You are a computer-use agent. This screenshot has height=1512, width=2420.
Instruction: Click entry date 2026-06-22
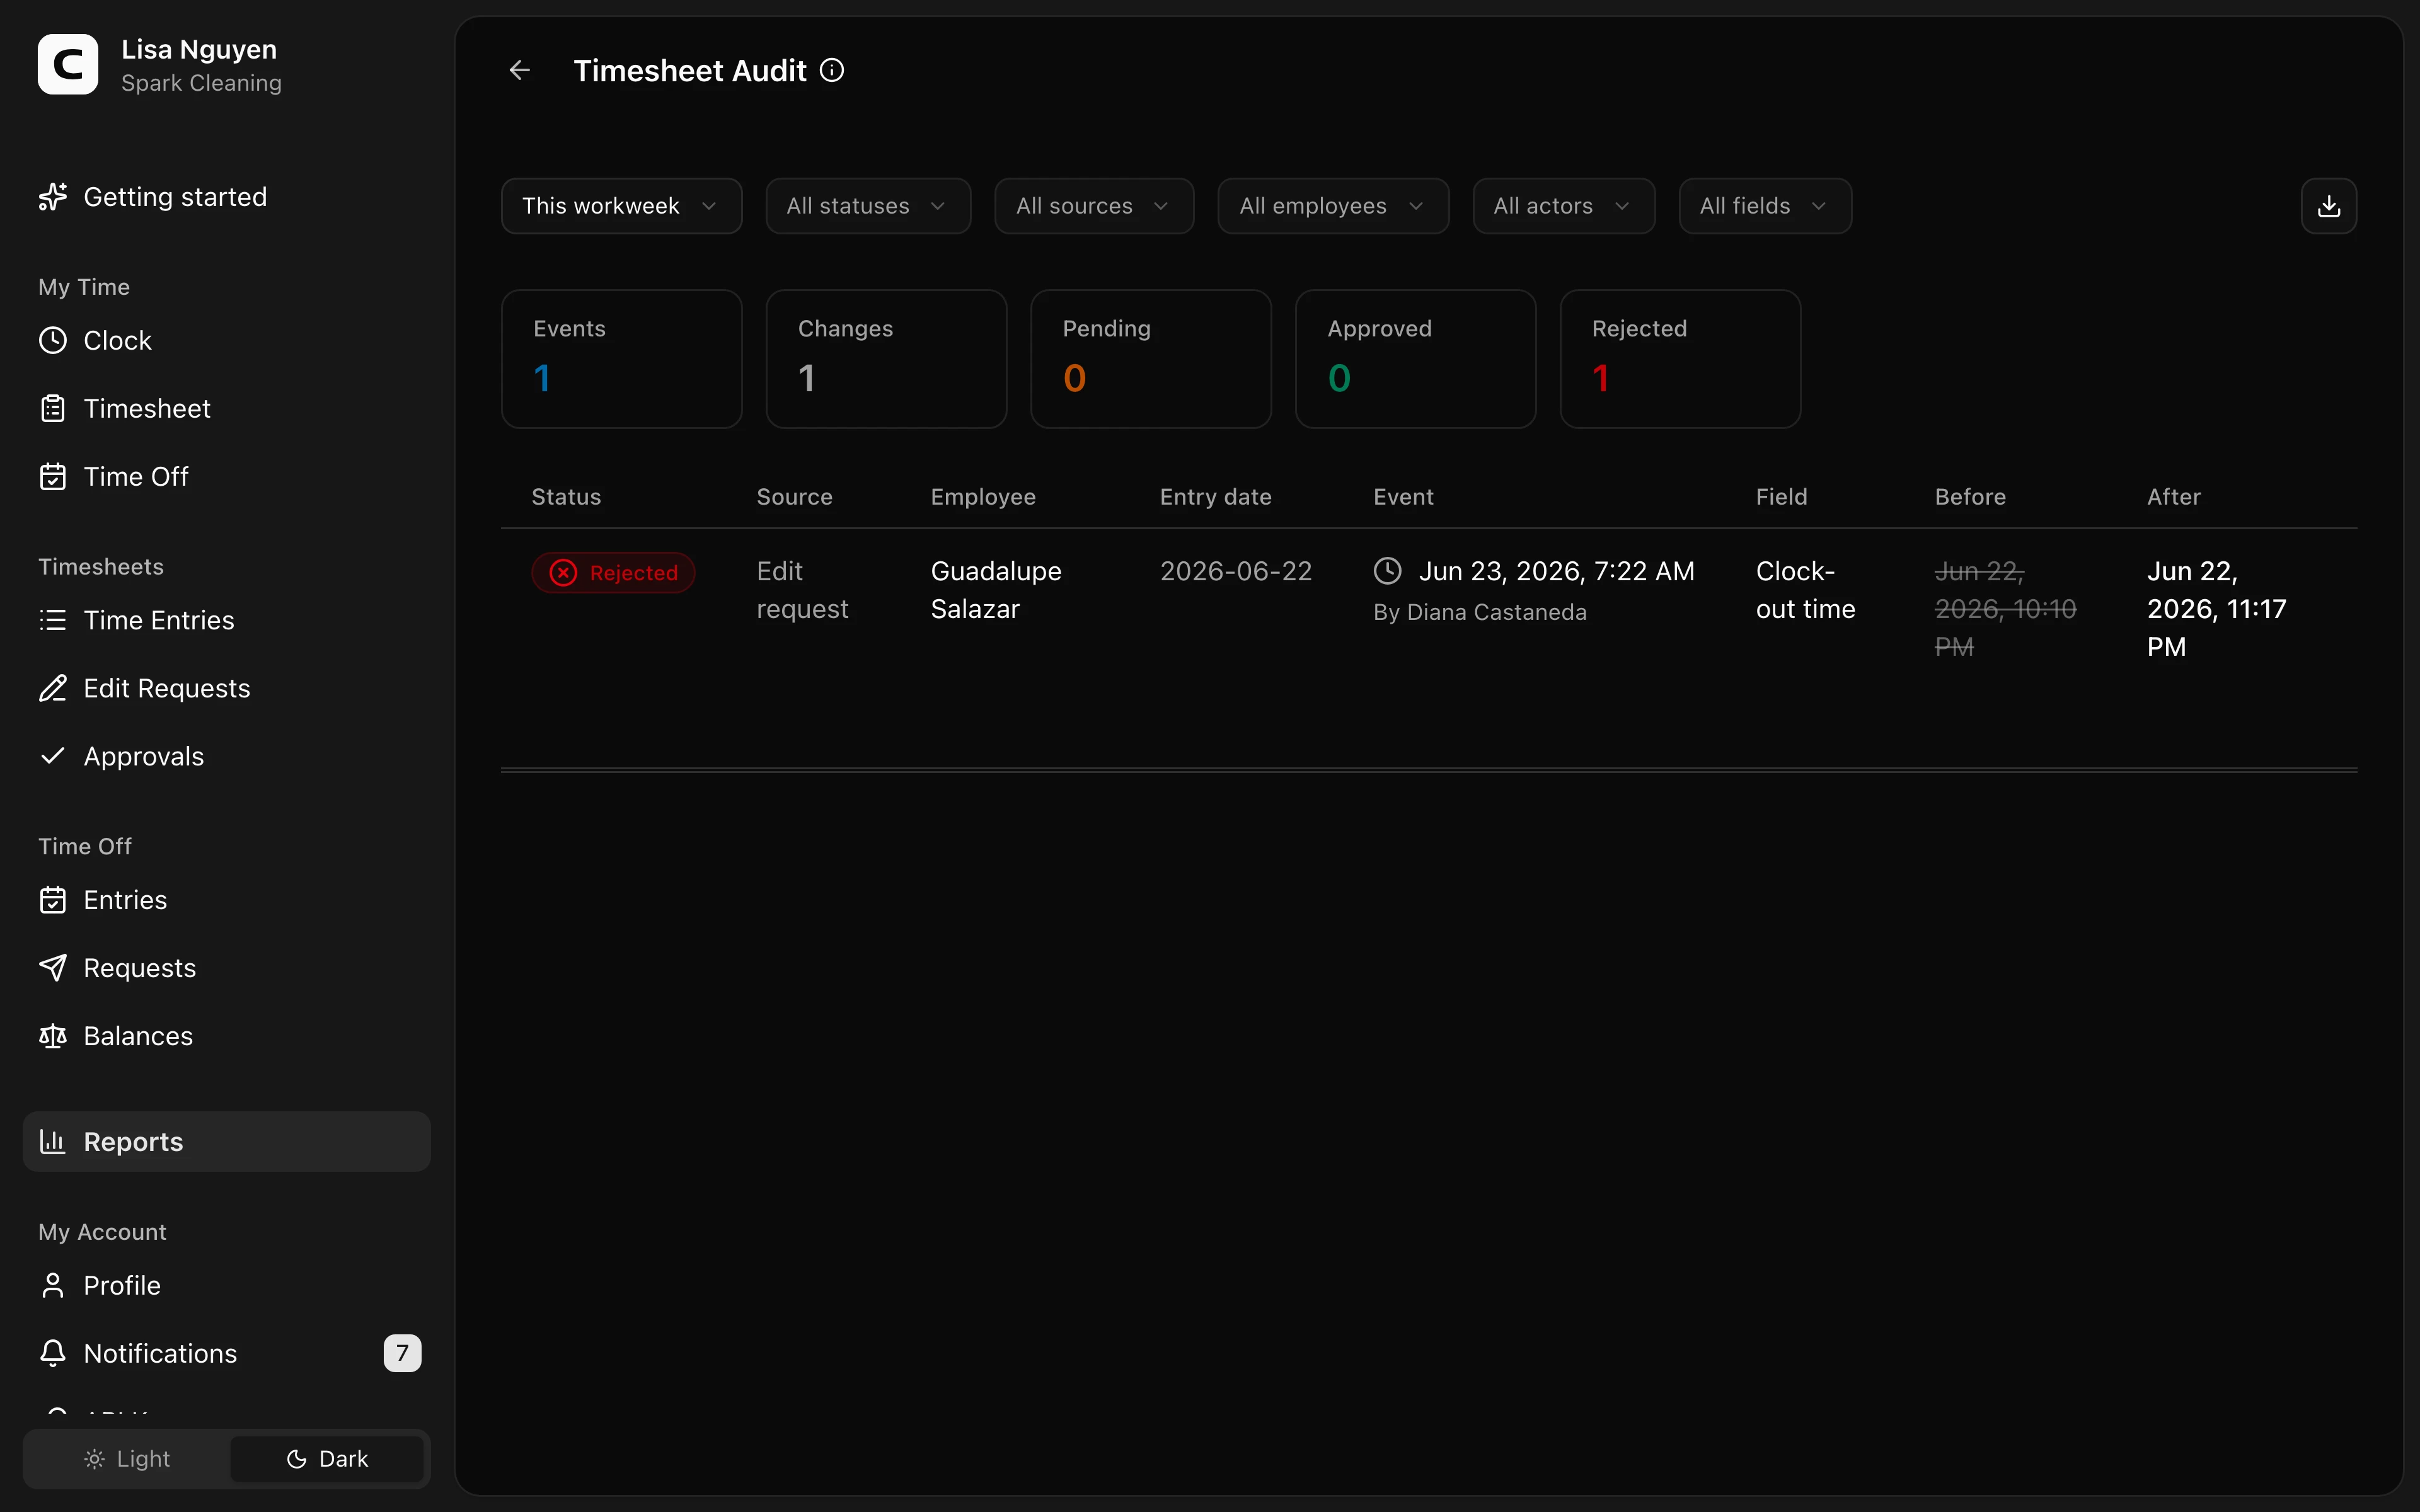(x=1235, y=571)
